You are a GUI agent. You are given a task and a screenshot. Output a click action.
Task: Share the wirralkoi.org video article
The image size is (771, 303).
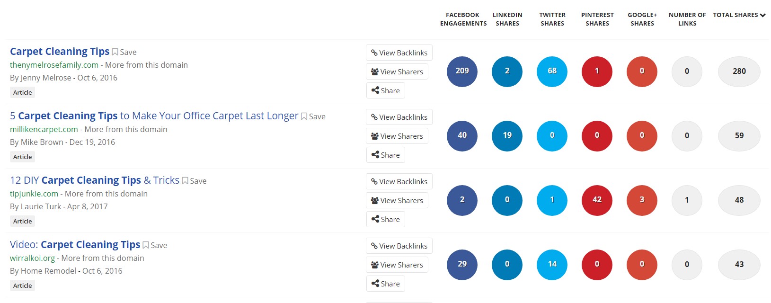pyautogui.click(x=385, y=284)
